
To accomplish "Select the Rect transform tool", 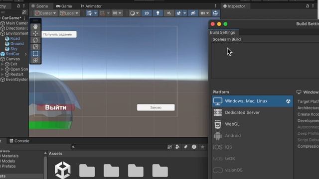I will 35,54.
